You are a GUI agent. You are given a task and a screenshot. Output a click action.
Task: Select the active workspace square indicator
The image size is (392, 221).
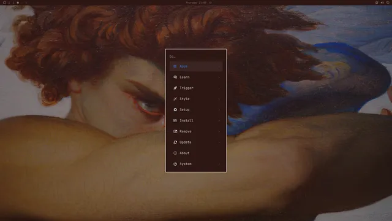[18, 2]
